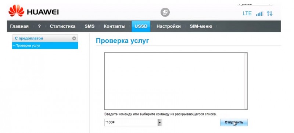Click the *100# command input field
This screenshot has height=133, width=294.
tap(131, 122)
